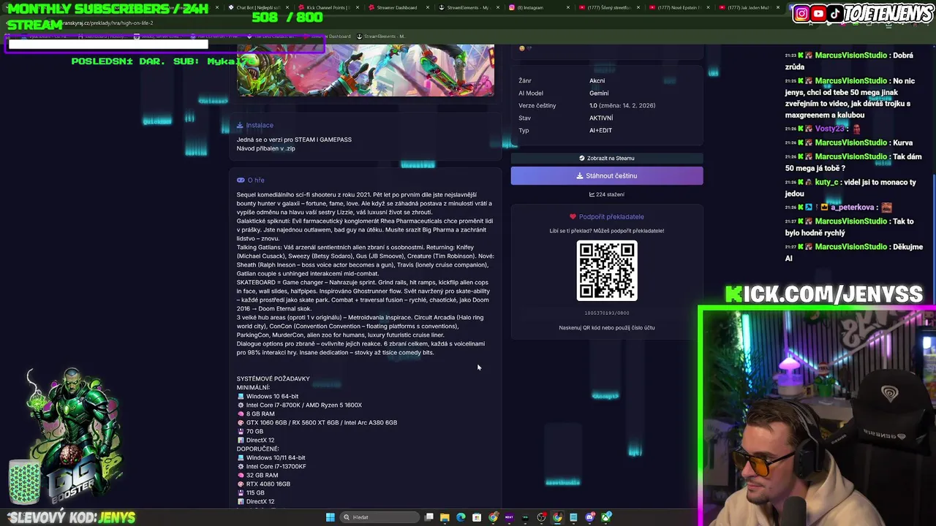Viewport: 936px width, 526px height.
Task: Click the AI+EDIT type value
Action: point(600,130)
